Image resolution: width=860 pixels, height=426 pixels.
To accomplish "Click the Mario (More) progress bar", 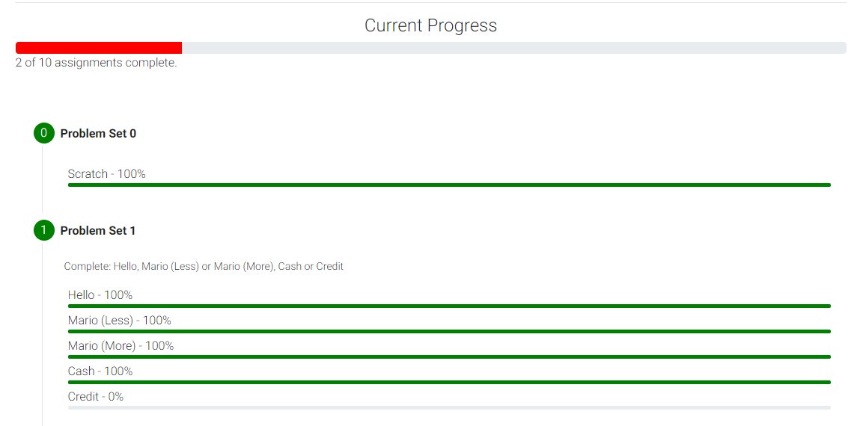I will 449,356.
